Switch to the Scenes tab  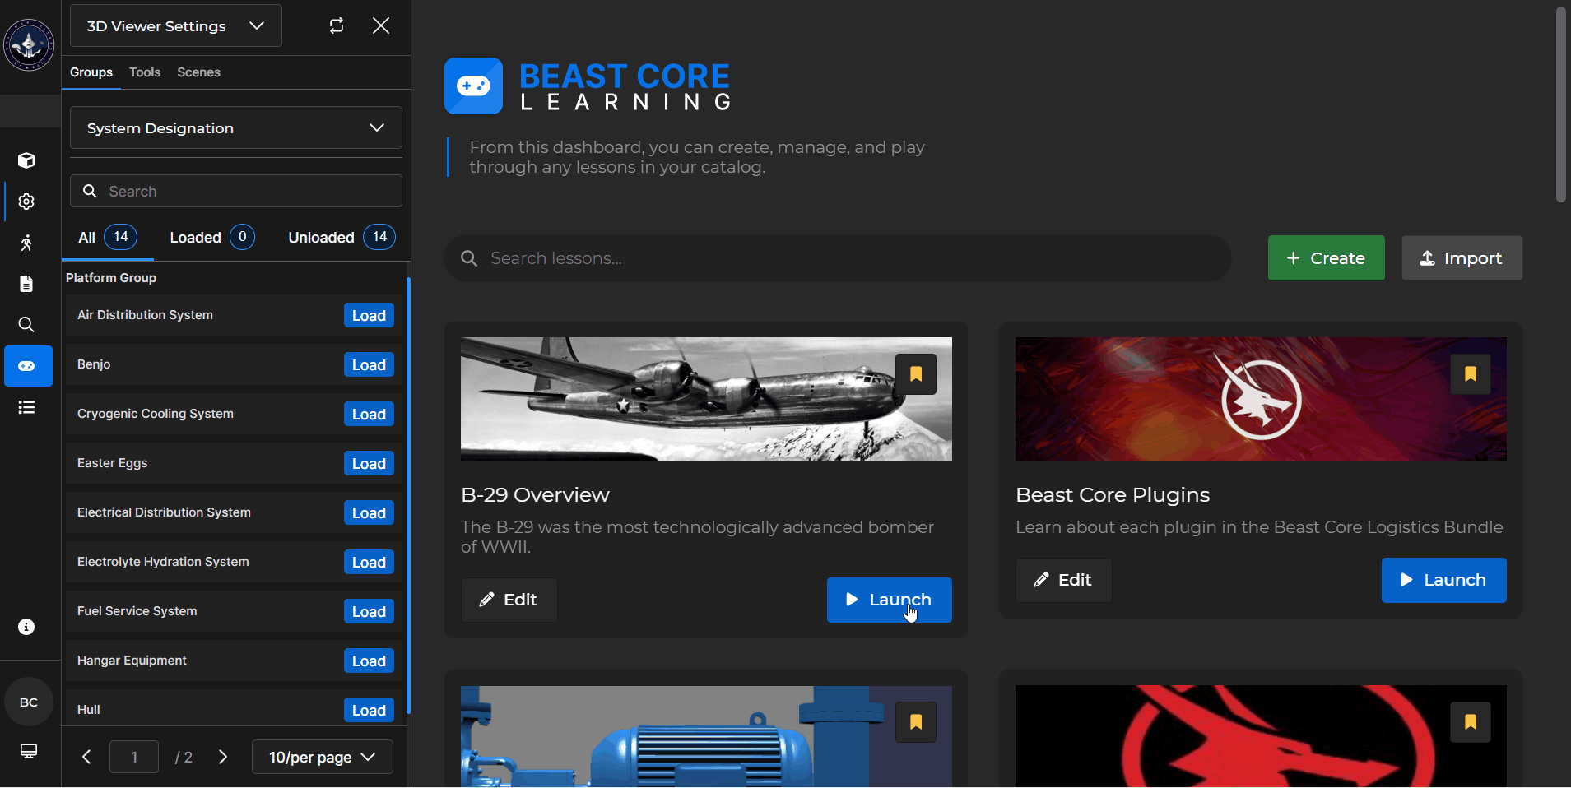(x=198, y=72)
